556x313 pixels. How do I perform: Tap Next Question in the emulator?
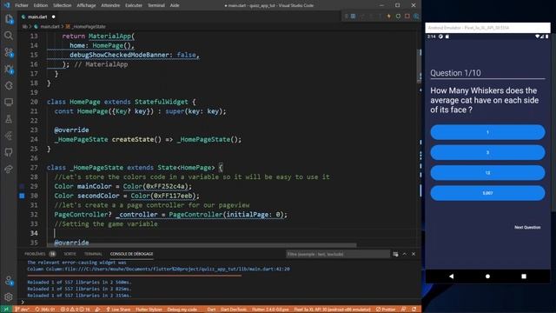[527, 227]
